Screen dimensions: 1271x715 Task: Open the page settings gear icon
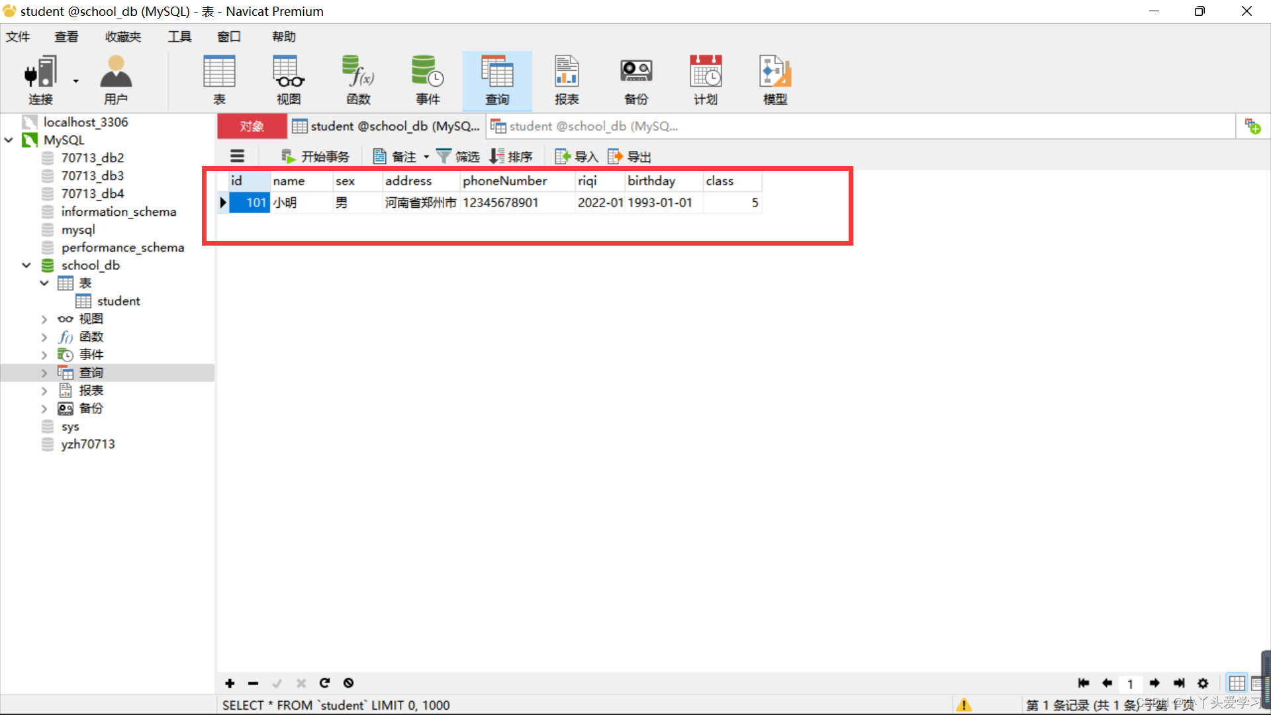click(1203, 683)
